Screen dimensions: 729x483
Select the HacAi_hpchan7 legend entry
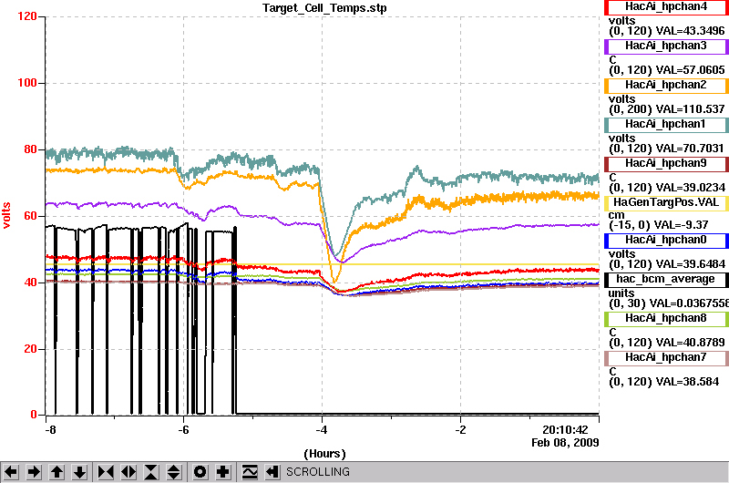[x=666, y=358]
